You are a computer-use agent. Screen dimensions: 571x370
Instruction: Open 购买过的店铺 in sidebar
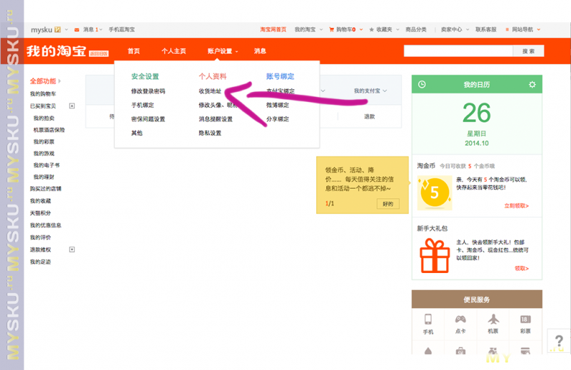(x=46, y=188)
